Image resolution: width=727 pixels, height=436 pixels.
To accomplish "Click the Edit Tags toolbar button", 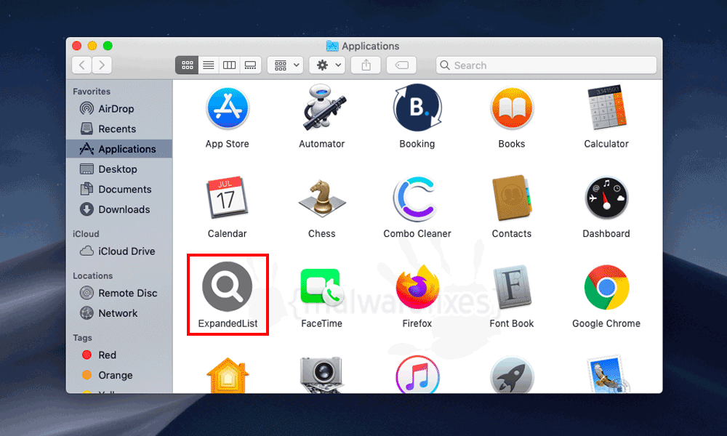I will point(401,65).
